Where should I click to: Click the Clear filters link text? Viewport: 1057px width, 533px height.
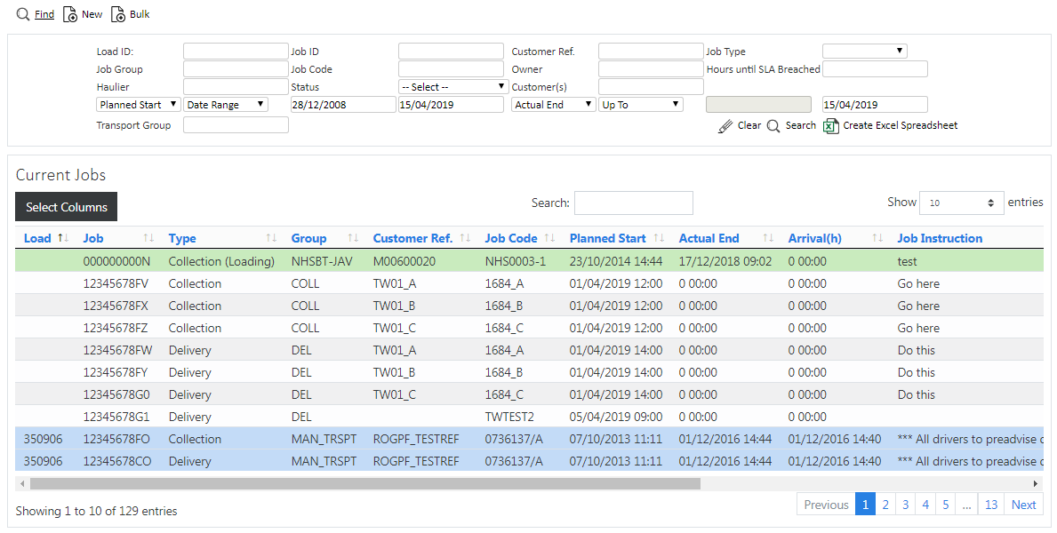(749, 125)
